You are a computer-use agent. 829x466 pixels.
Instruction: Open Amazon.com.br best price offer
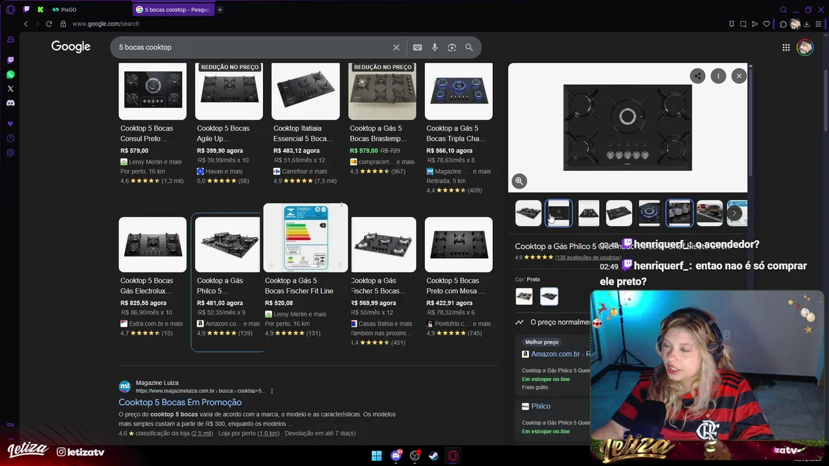point(560,354)
